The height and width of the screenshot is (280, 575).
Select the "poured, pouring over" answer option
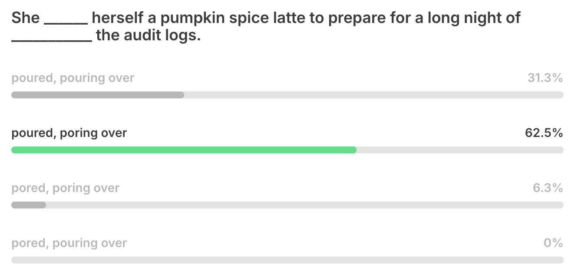[73, 78]
